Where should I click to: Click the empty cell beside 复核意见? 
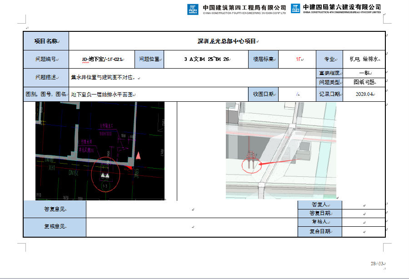click(x=191, y=227)
